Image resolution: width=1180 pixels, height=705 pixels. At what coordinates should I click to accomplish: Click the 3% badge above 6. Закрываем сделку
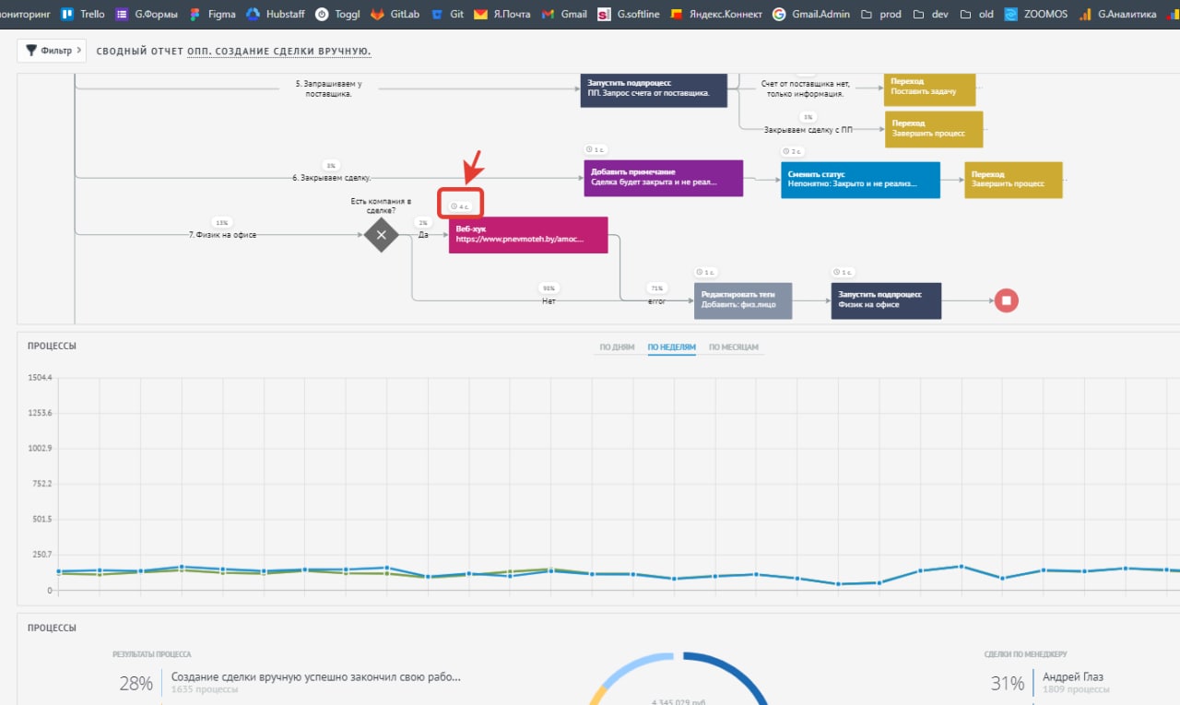click(x=331, y=166)
